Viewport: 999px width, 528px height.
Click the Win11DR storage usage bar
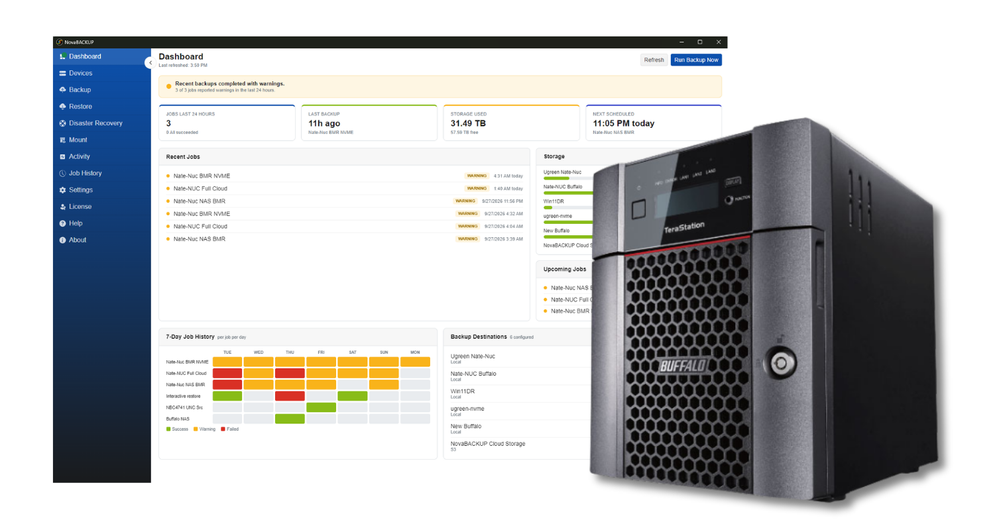coord(569,207)
